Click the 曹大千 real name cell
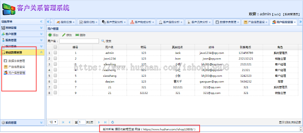Viewport: 303px width, 133px height. click(x=177, y=81)
